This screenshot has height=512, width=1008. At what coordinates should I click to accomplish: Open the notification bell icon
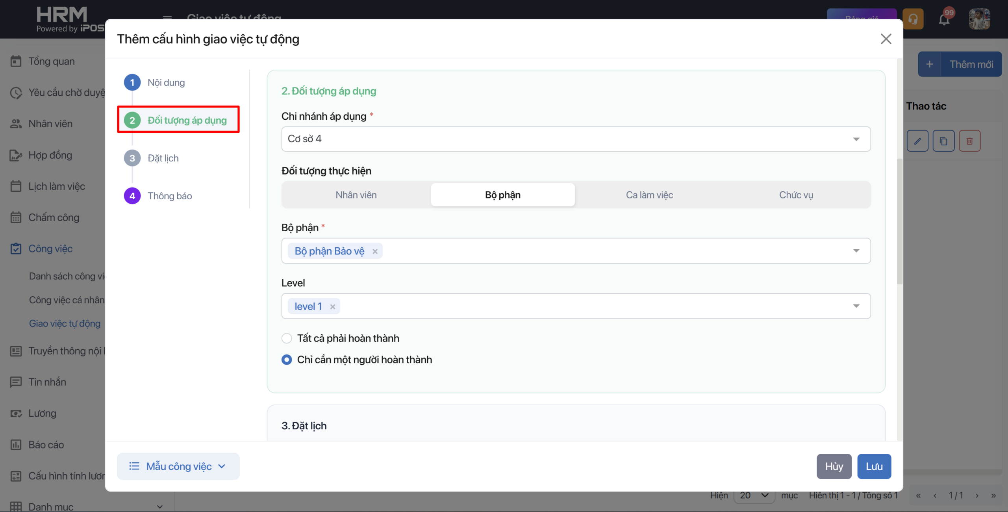click(x=944, y=19)
